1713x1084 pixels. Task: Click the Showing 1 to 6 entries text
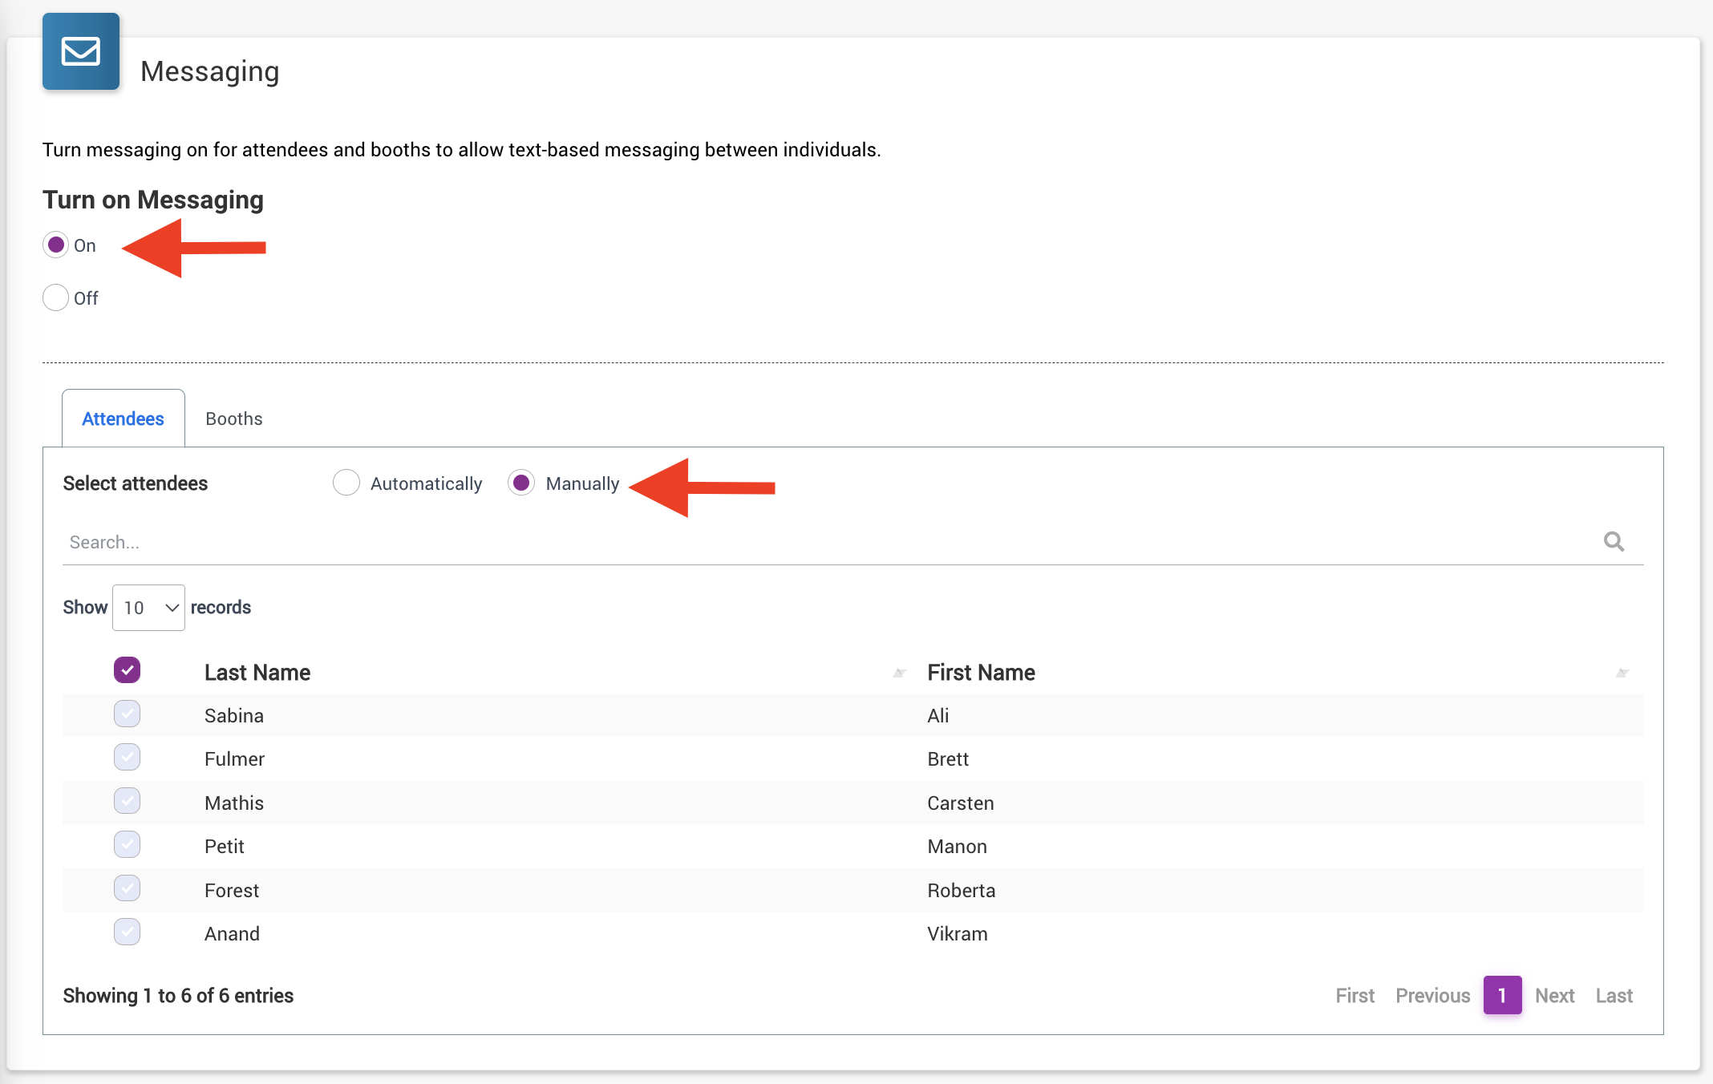(x=178, y=995)
